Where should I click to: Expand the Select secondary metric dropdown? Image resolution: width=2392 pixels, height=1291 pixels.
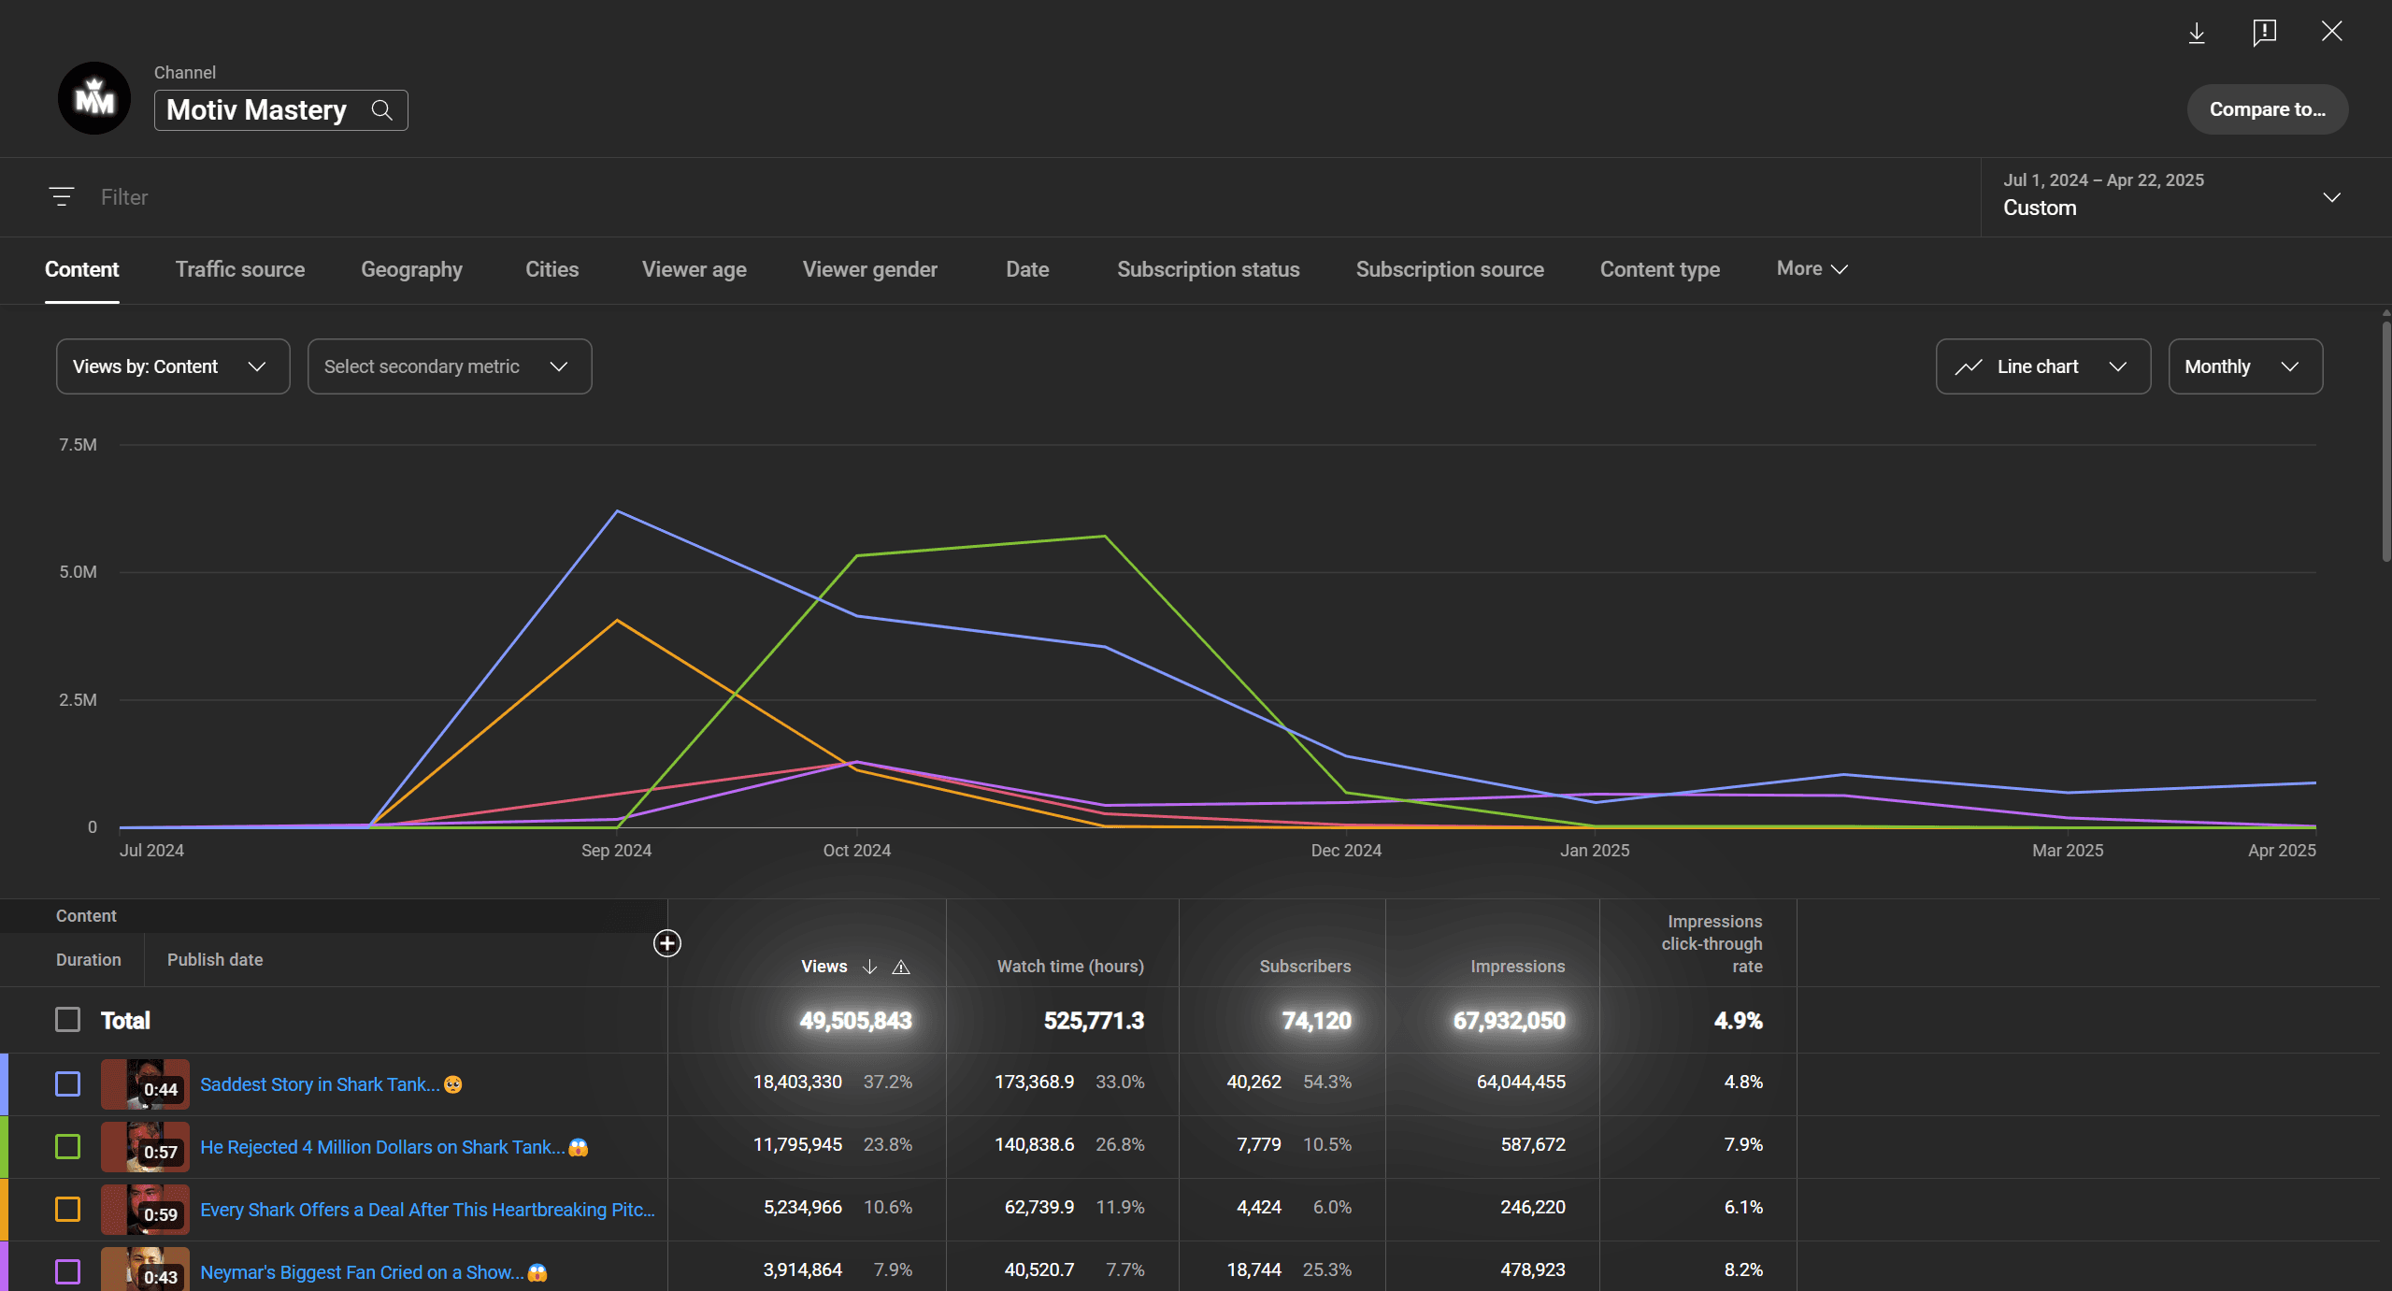point(449,366)
